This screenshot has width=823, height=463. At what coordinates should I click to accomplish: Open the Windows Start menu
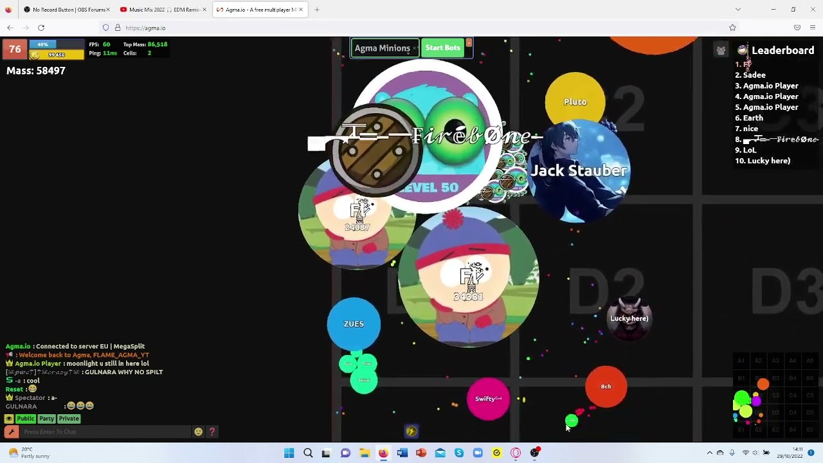coord(289,453)
